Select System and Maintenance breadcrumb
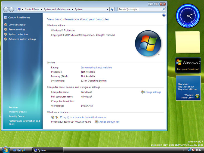 point(57,9)
